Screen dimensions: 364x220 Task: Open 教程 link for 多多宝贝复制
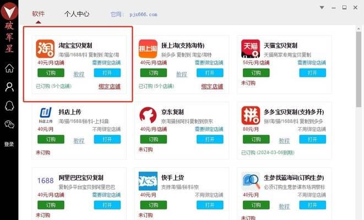[284, 141]
